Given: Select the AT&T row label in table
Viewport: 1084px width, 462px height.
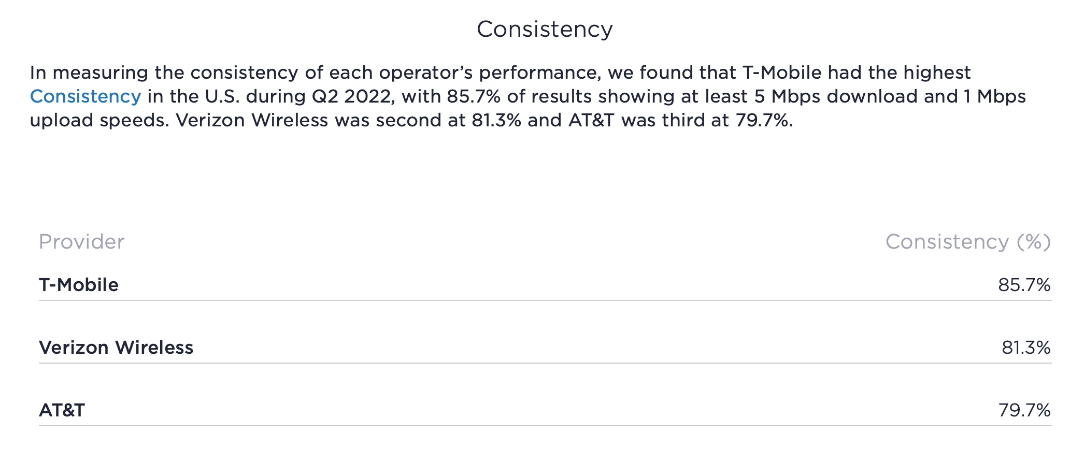Looking at the screenshot, I should click(x=62, y=410).
